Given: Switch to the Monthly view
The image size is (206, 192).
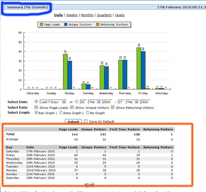Looking at the screenshot, I should point(87,15).
